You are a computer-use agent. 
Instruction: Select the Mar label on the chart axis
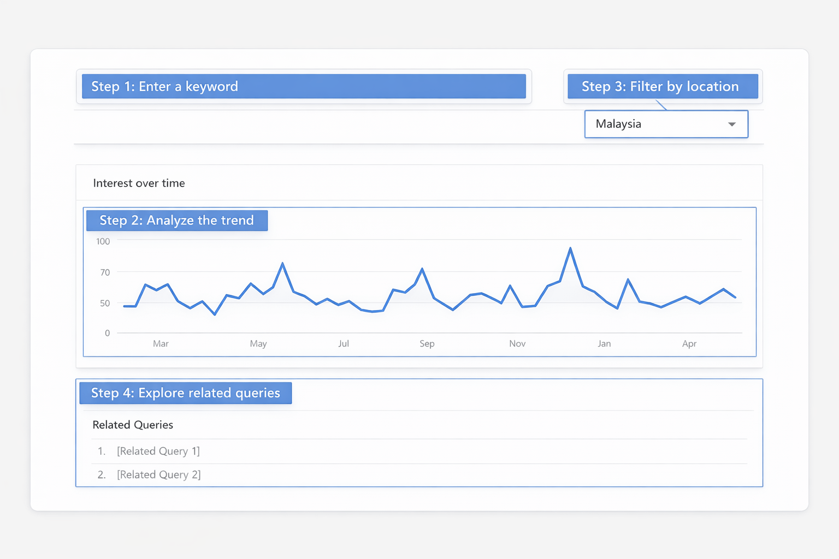[161, 344]
